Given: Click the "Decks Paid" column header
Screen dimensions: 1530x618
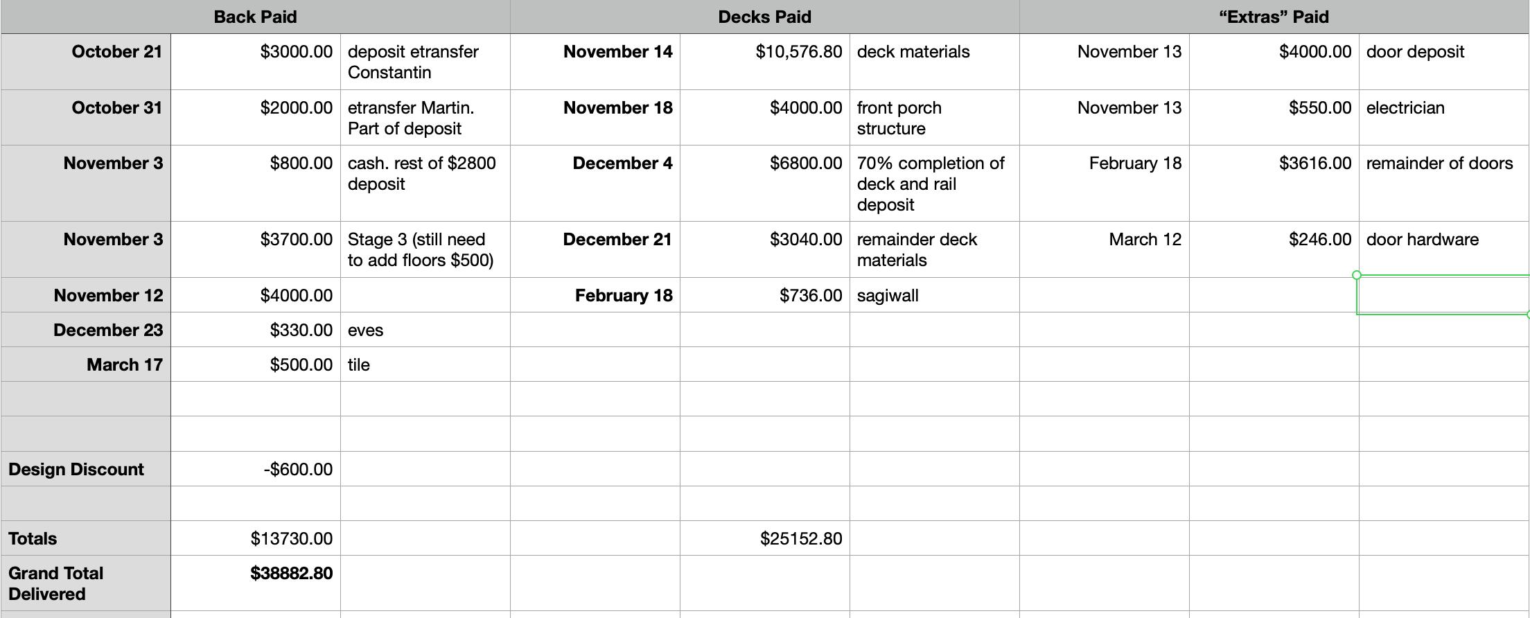Looking at the screenshot, I should tap(764, 17).
